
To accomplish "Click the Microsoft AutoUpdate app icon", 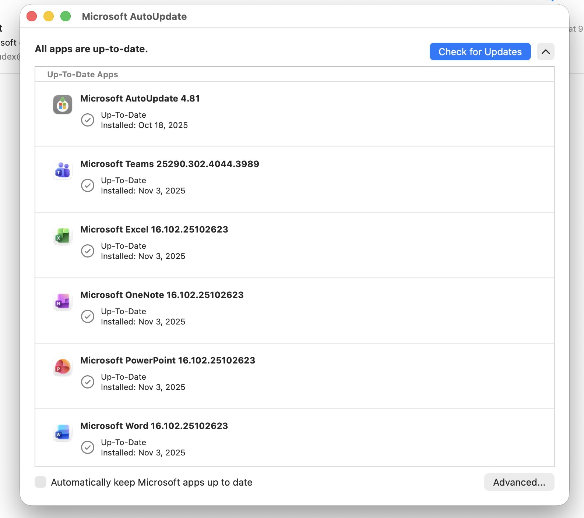I will 63,105.
